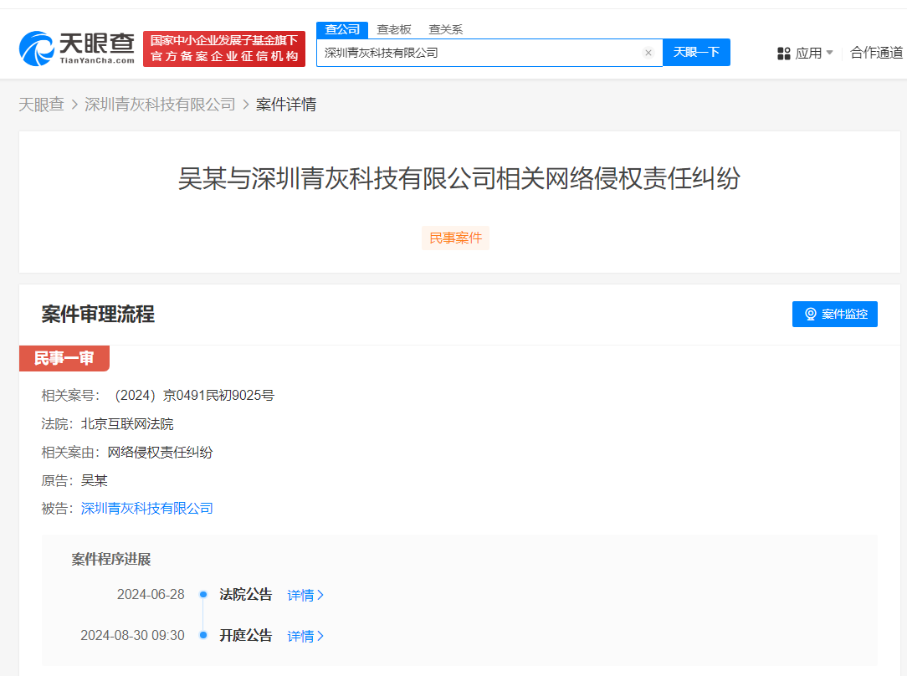Expand 详情 for the 法院公告 entry
This screenshot has height=676, width=907.
coord(305,594)
